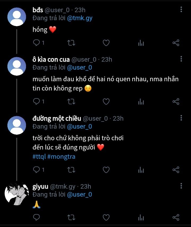Open the #ttql hashtag
Viewport: 191px width, 227px height.
click(39, 157)
